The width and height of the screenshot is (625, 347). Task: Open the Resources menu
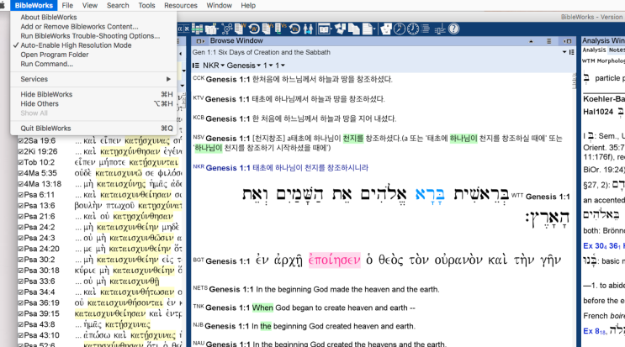click(x=181, y=6)
